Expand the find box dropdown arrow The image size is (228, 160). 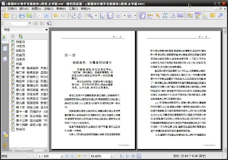click(30, 23)
